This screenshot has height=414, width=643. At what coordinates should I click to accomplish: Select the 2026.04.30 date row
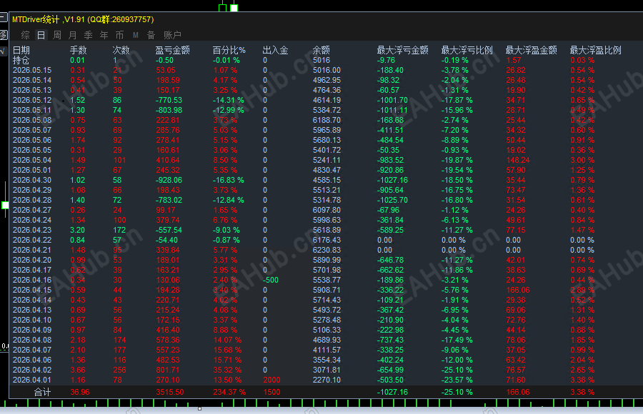[32, 180]
